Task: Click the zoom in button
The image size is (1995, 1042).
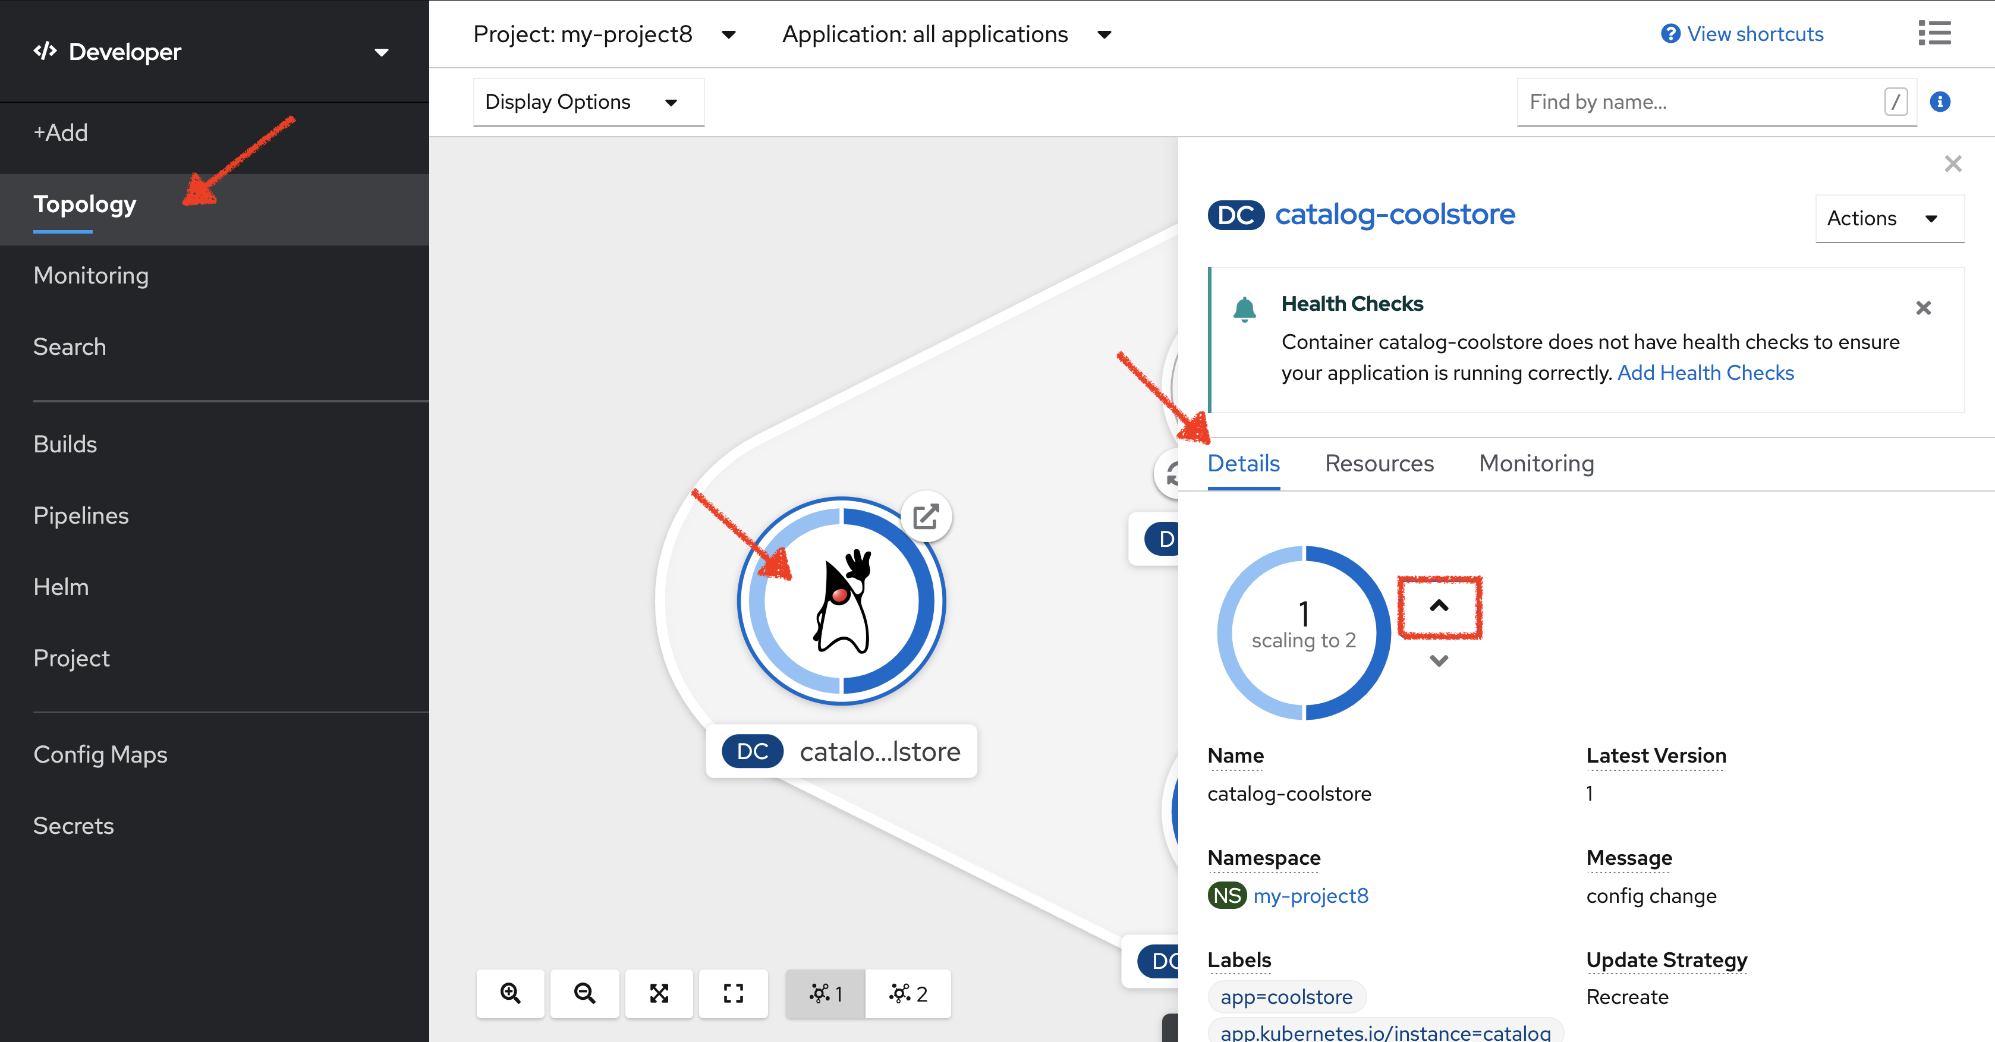Action: click(x=511, y=993)
